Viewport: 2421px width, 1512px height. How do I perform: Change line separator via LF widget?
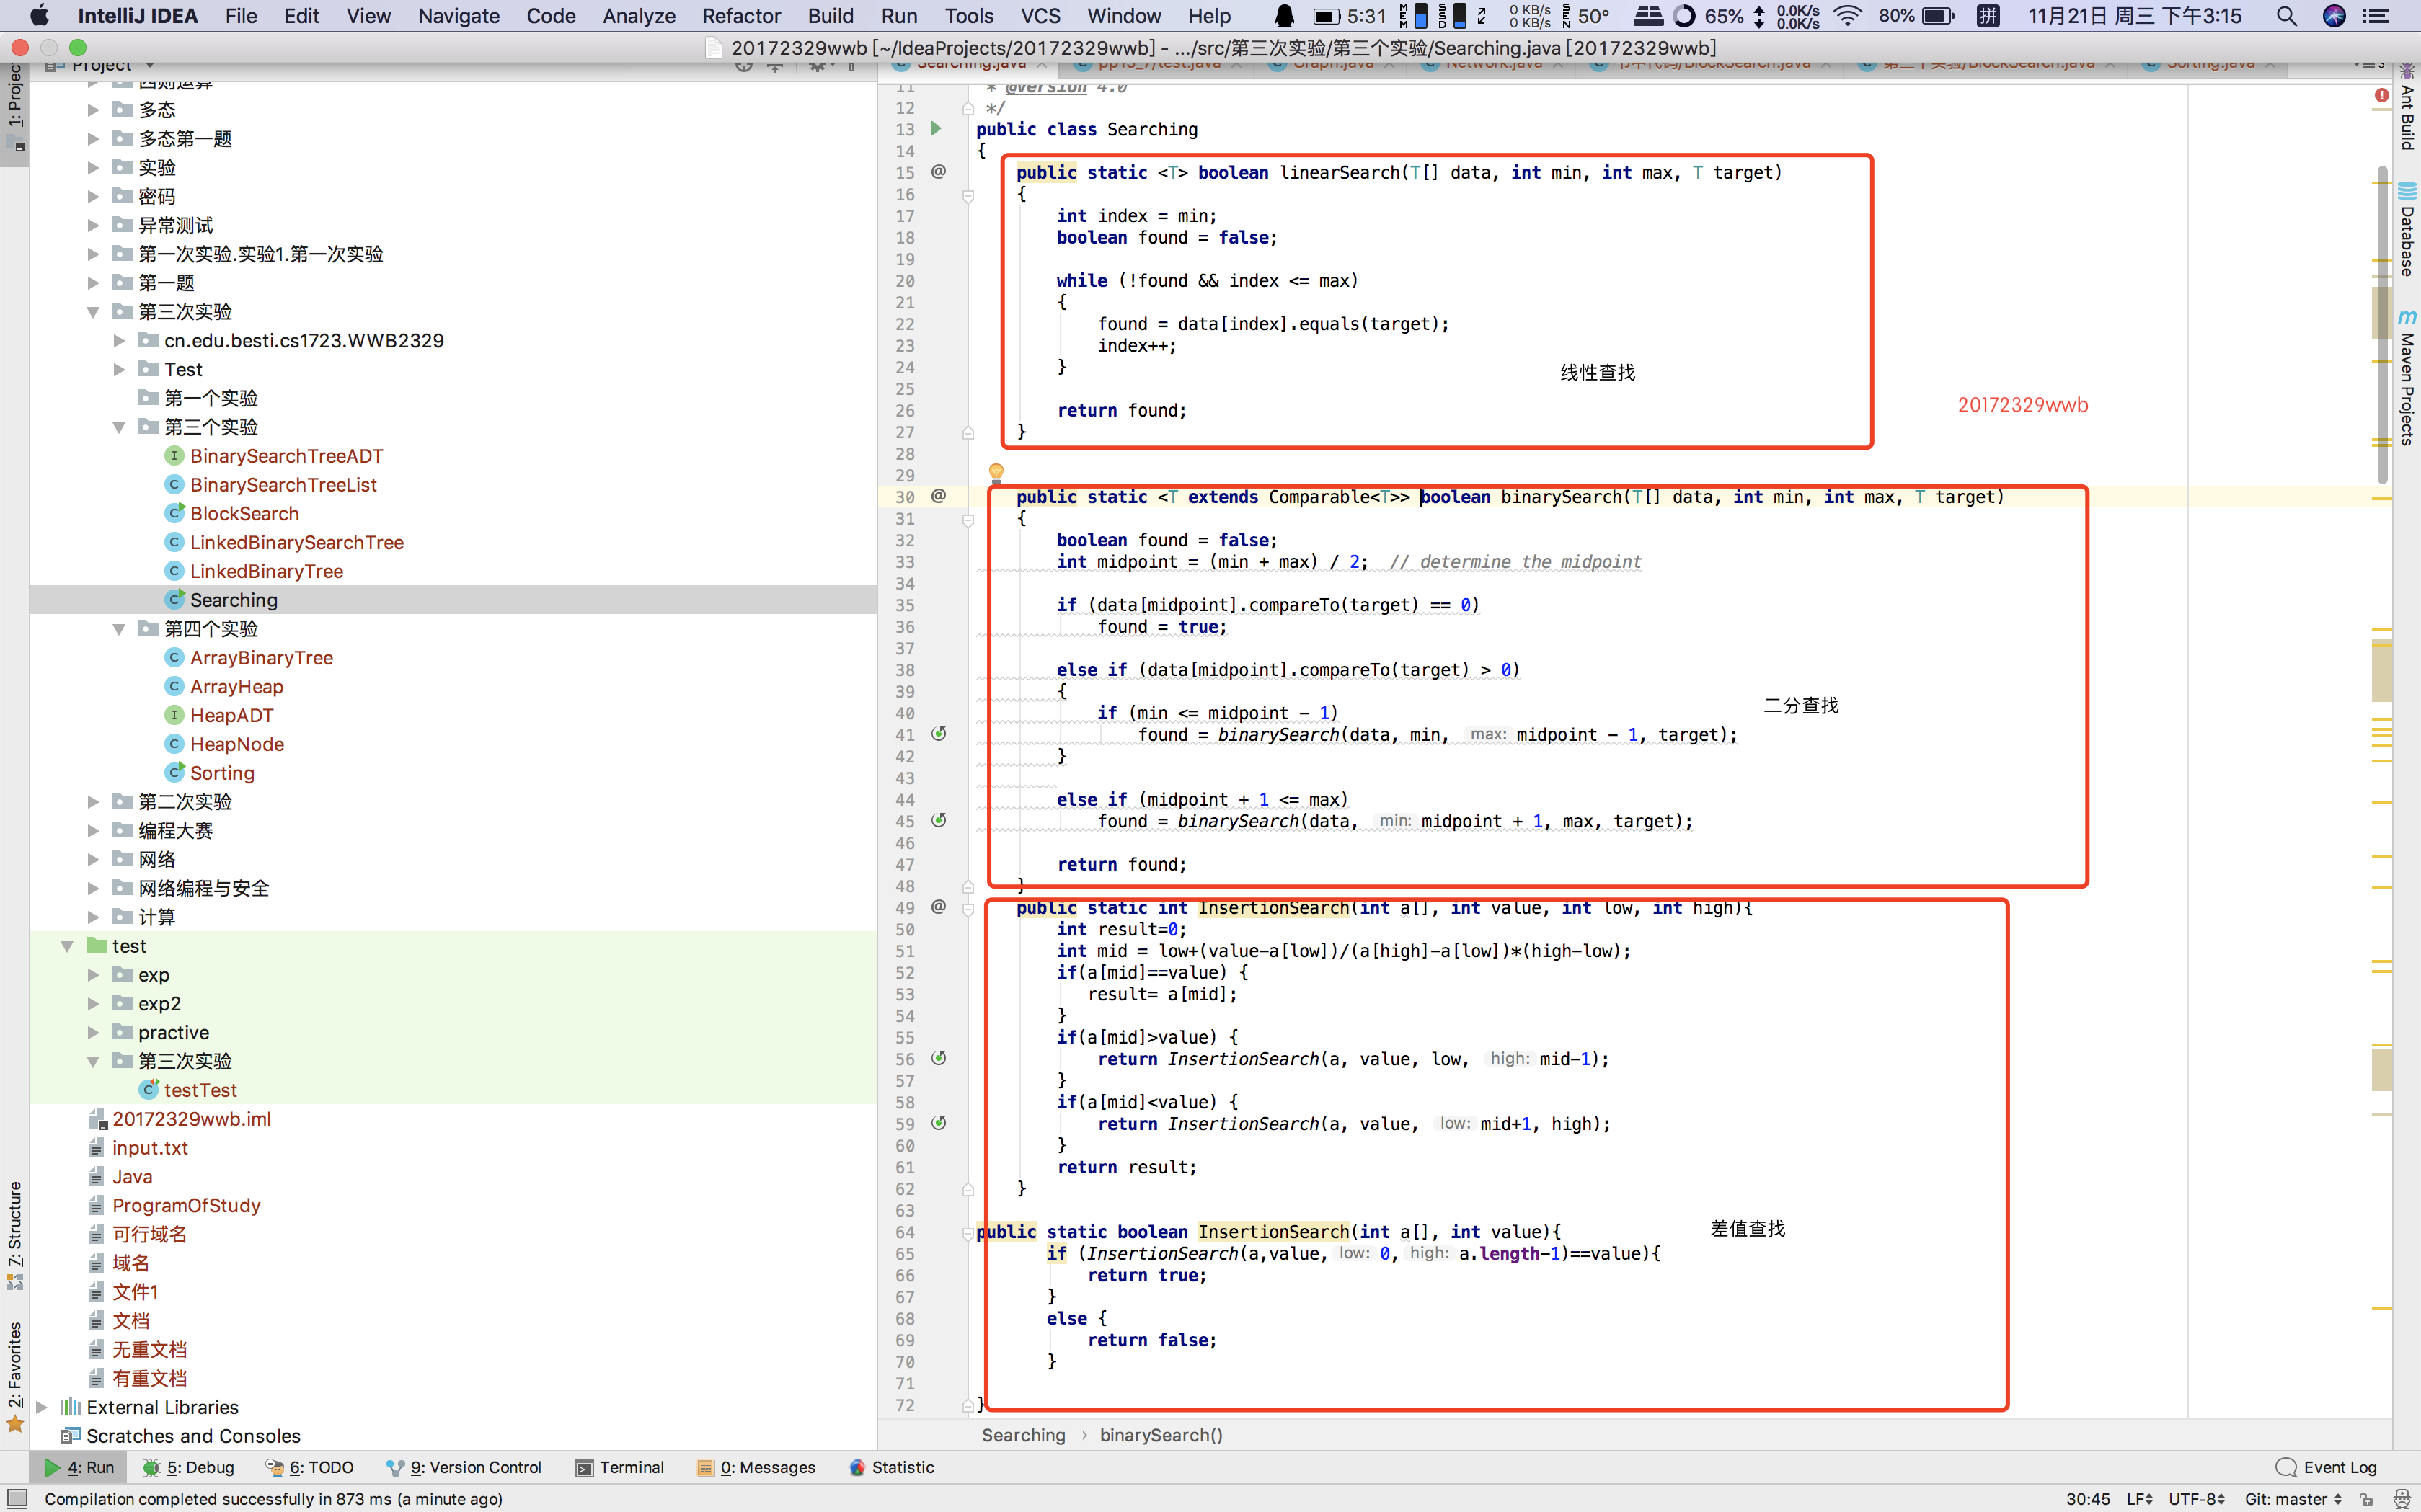[2139, 1499]
